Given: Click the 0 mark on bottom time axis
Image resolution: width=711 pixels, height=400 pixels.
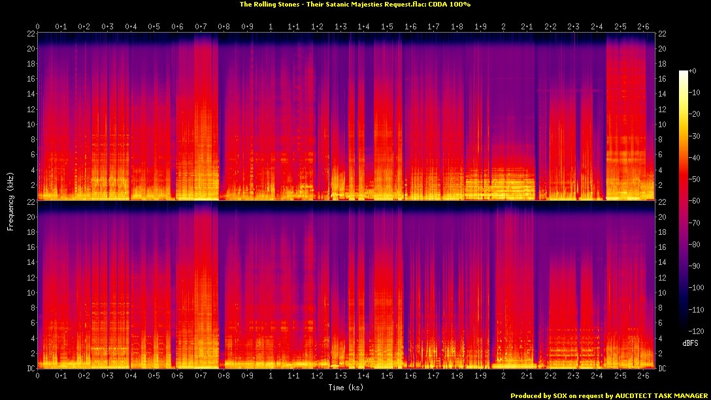Looking at the screenshot, I should [x=38, y=376].
